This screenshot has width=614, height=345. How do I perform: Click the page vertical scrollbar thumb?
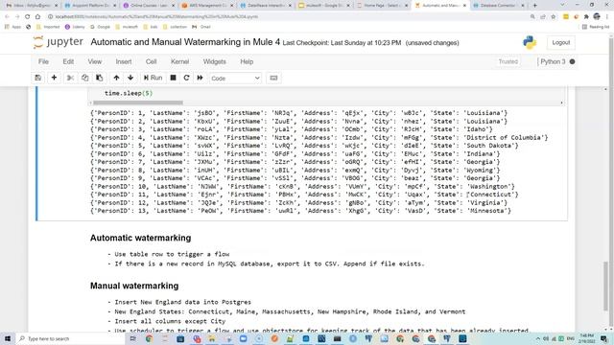tap(605, 286)
